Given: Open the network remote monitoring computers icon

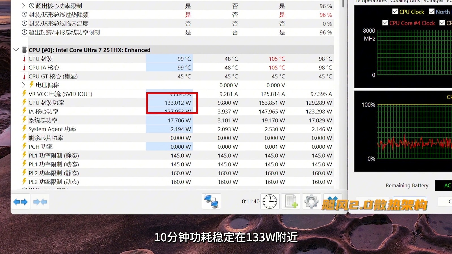Looking at the screenshot, I should (211, 202).
